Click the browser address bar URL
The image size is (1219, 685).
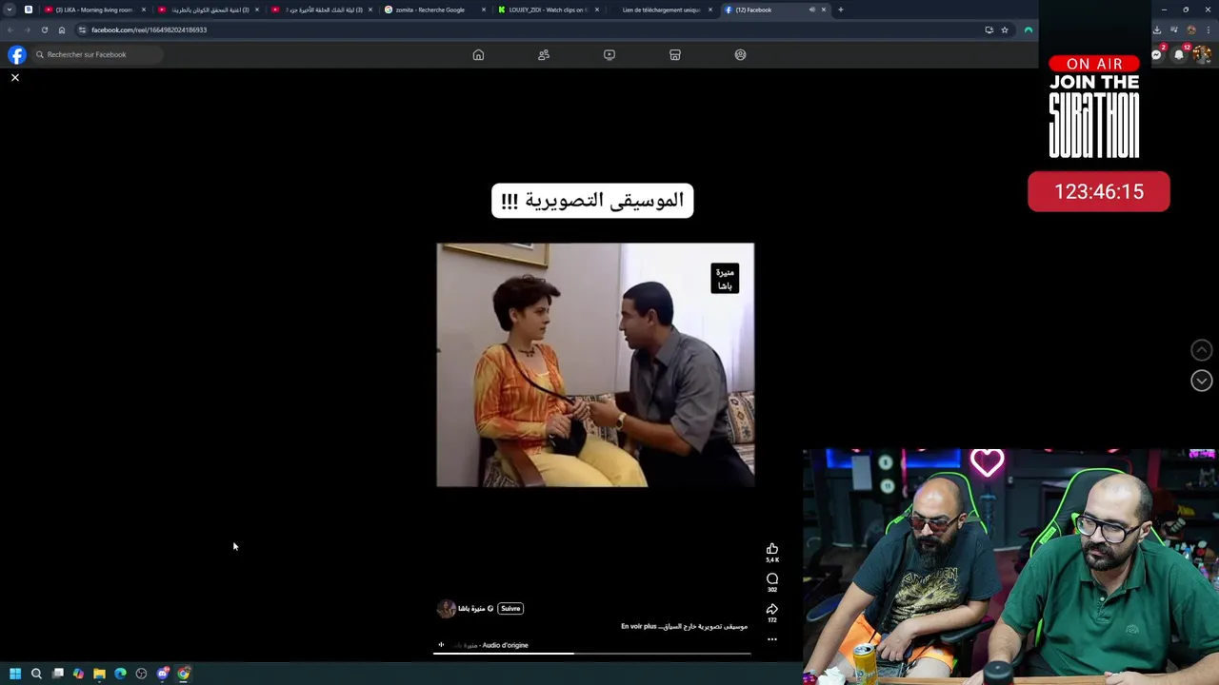[x=149, y=29]
